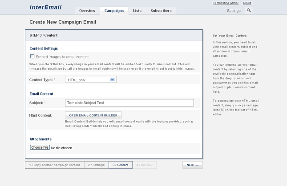Open the Email Content Builder
This screenshot has height=186, width=287.
coord(93,115)
